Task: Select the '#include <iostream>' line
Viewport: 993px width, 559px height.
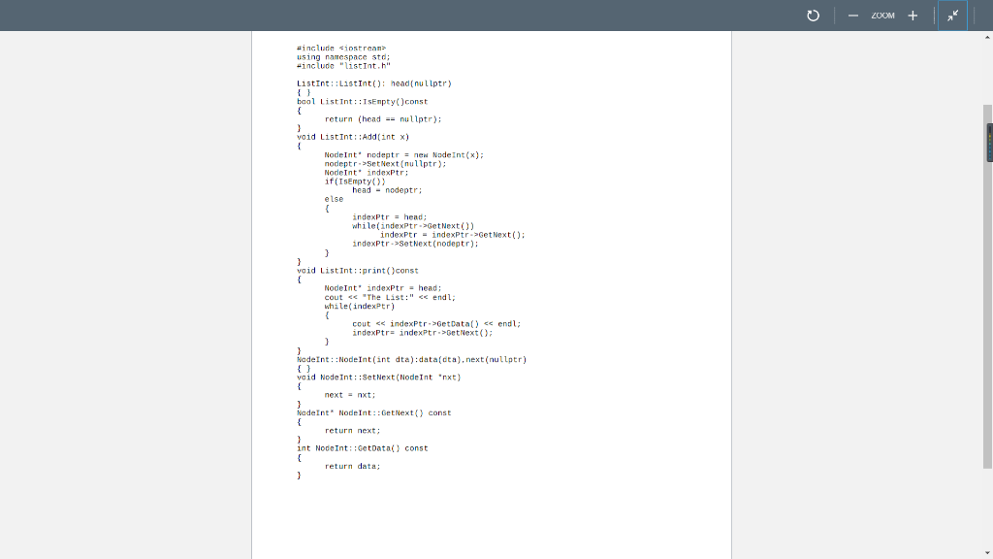Action: pyautogui.click(x=341, y=47)
